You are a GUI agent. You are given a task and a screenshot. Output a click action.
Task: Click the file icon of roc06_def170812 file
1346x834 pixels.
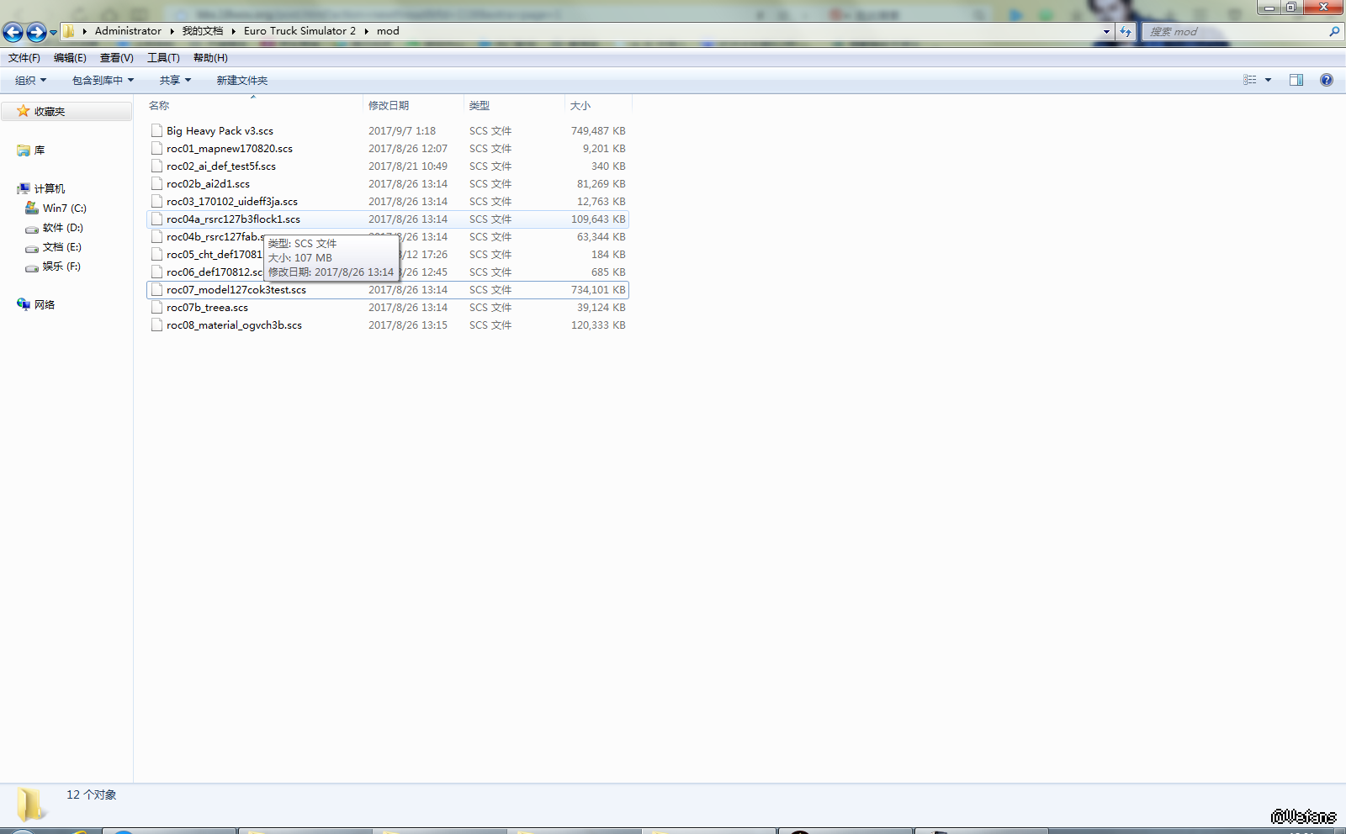click(x=156, y=272)
